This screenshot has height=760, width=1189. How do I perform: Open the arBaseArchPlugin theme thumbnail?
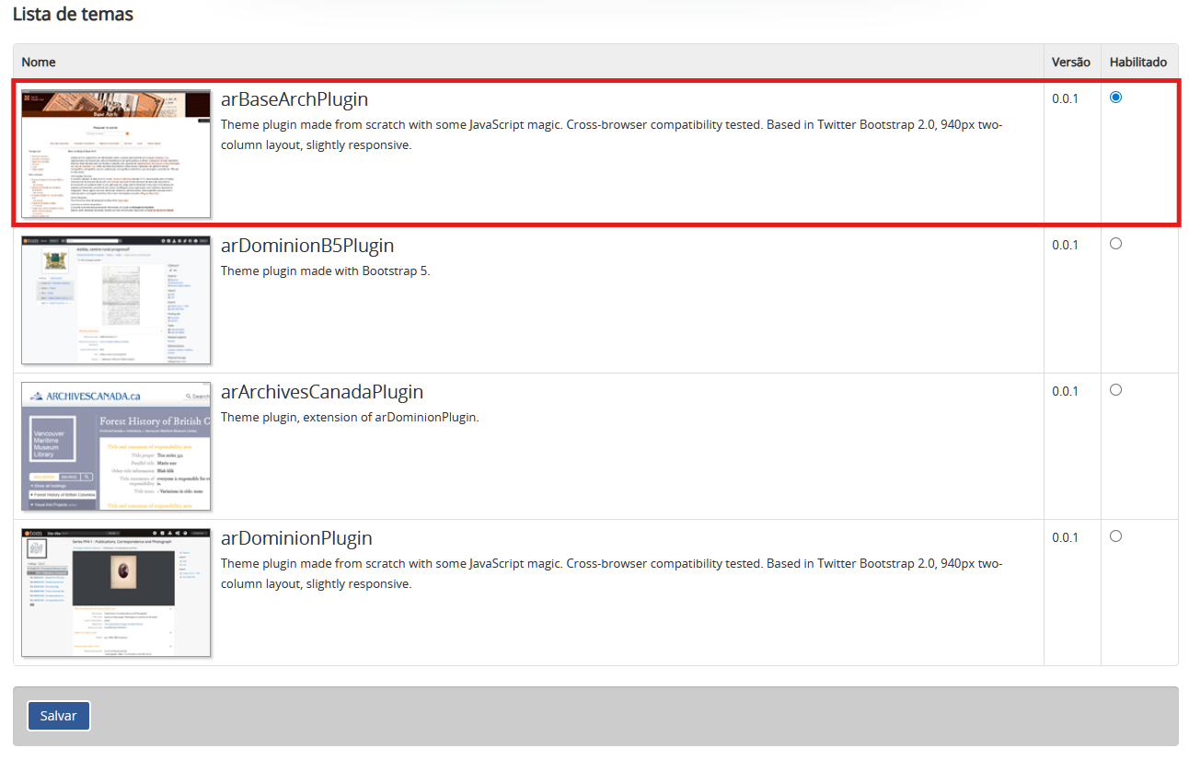point(116,154)
